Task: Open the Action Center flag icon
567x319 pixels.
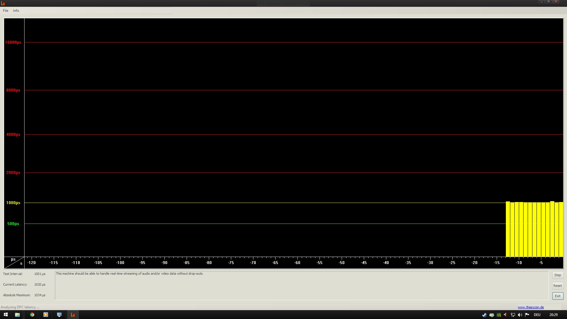Action: click(527, 315)
